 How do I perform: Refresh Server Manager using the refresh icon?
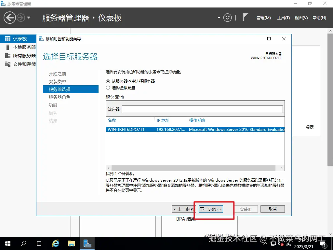pos(228,18)
